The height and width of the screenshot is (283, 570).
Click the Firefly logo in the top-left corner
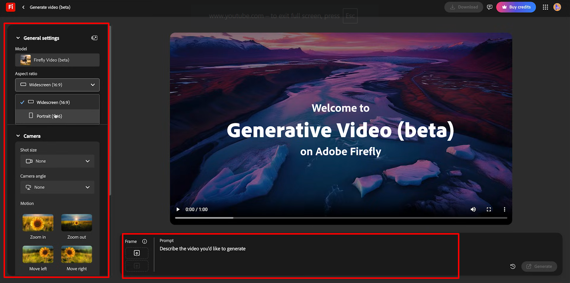pyautogui.click(x=10, y=7)
